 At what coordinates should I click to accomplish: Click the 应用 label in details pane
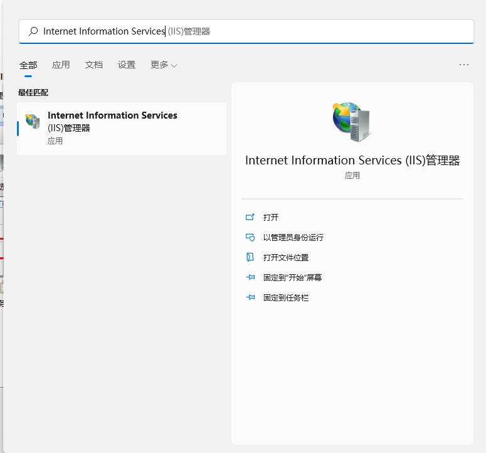point(352,176)
